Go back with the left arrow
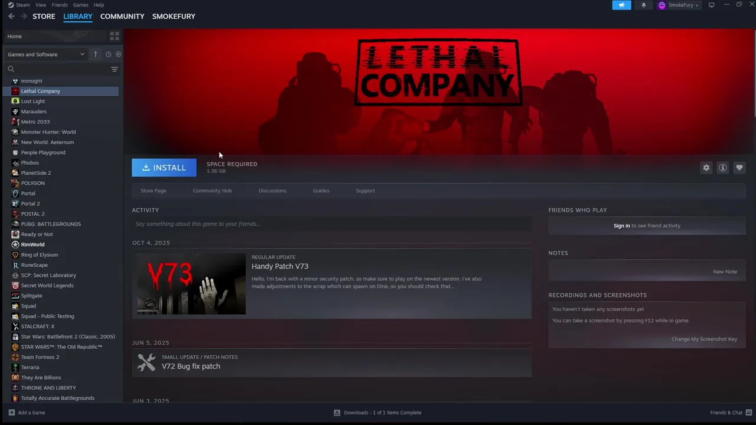The height and width of the screenshot is (425, 756). click(11, 17)
